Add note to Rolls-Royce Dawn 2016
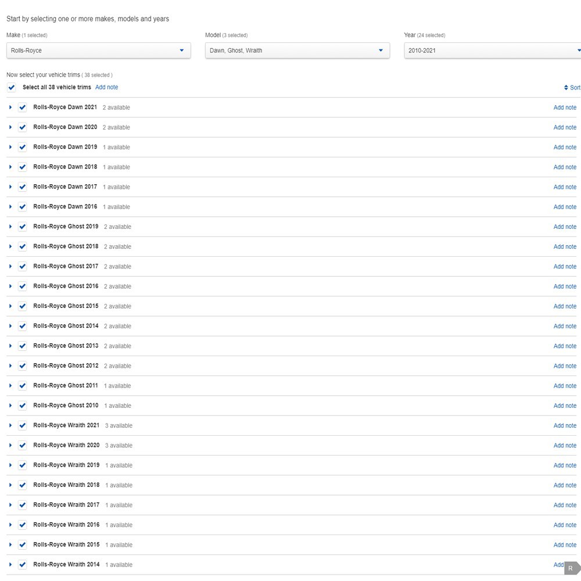Image resolution: width=581 pixels, height=581 pixels. tap(565, 207)
